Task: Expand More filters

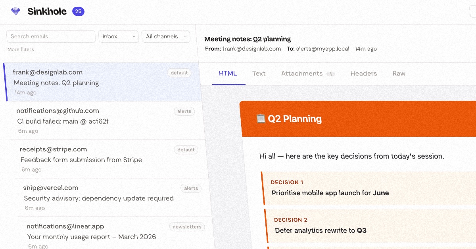Action: click(21, 49)
